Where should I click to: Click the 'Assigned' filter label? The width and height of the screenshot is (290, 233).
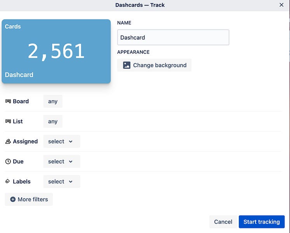pos(25,141)
